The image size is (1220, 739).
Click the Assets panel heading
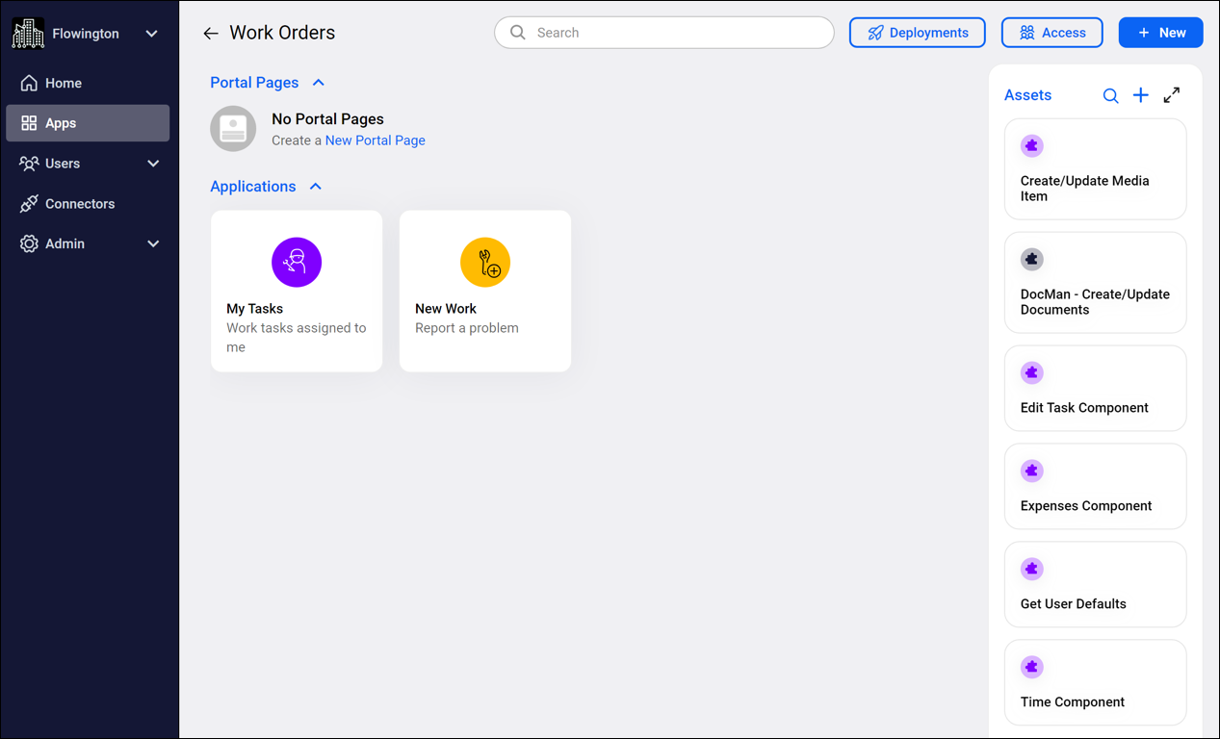pyautogui.click(x=1027, y=95)
